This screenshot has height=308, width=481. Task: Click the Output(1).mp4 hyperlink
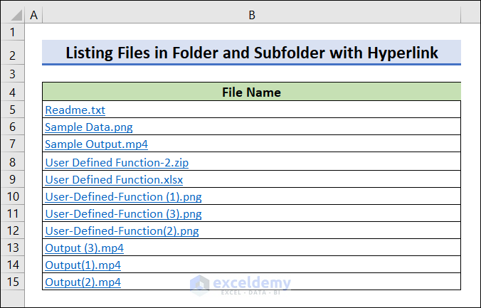tap(83, 265)
